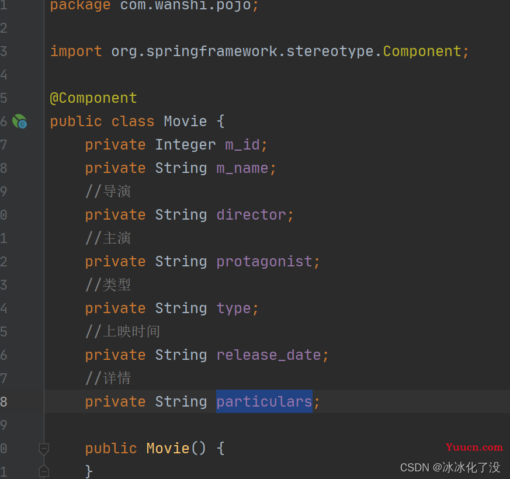The width and height of the screenshot is (510, 479).
Task: Click the field name director
Action: pyautogui.click(x=251, y=215)
